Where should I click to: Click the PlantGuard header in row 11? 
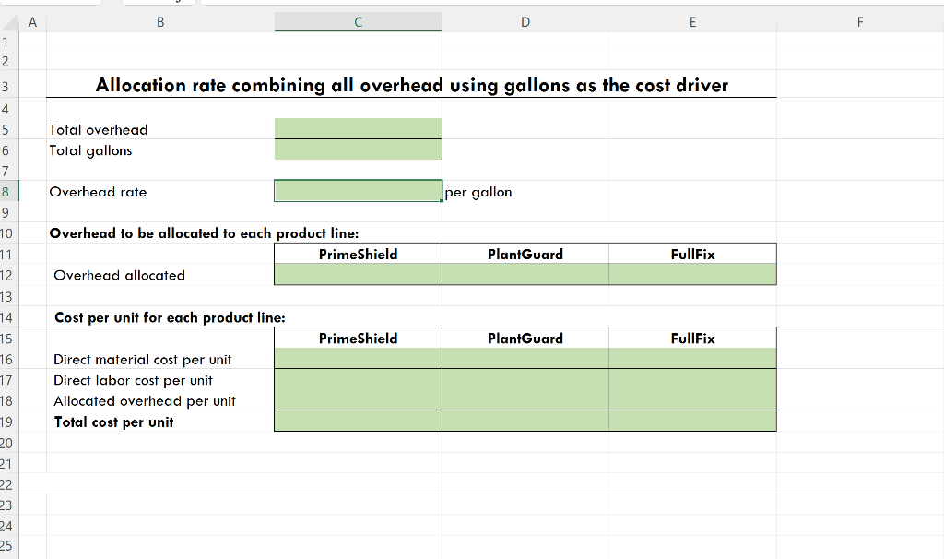525,255
